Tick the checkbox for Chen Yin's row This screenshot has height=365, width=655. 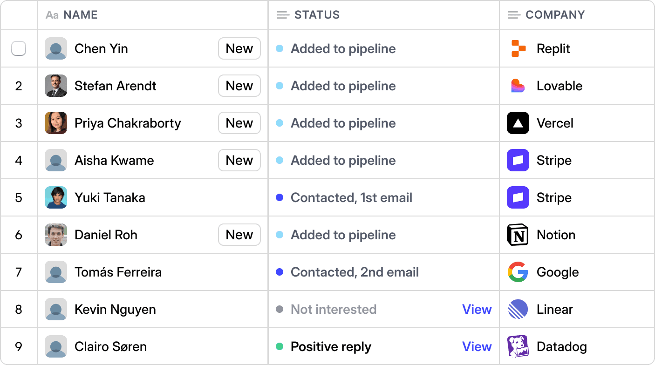click(x=19, y=48)
